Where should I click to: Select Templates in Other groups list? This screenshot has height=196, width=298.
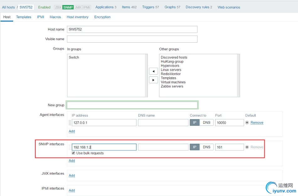pos(168,78)
